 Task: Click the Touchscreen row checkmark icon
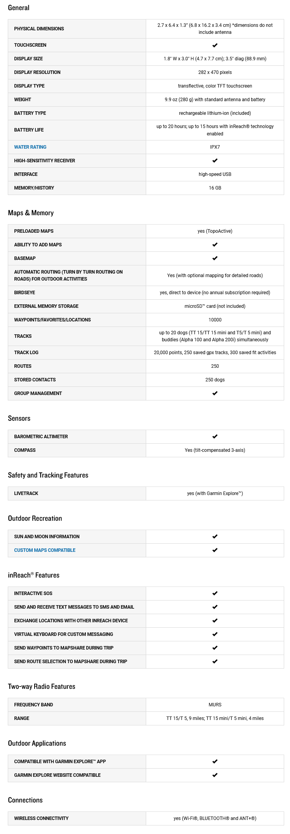[x=215, y=45]
